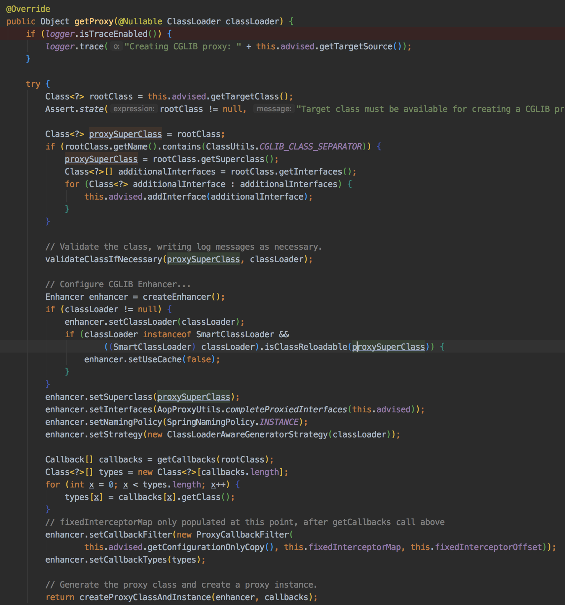The height and width of the screenshot is (605, 565).
Task: Click the 'o:' parameter hint
Action: [x=117, y=46]
